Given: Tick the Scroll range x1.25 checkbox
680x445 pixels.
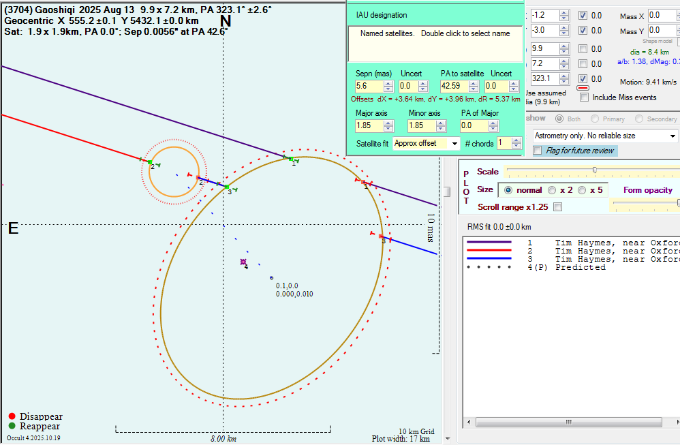Looking at the screenshot, I should pos(559,206).
